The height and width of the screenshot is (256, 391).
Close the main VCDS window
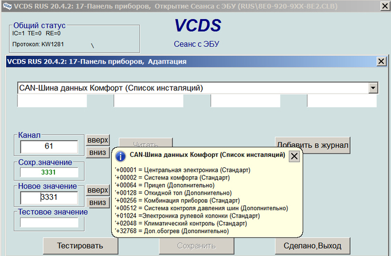coord(385,6)
